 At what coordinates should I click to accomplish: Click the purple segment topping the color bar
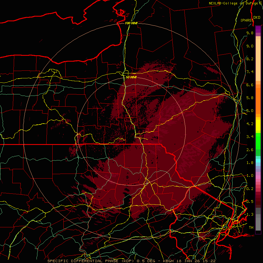pyautogui.click(x=258, y=30)
